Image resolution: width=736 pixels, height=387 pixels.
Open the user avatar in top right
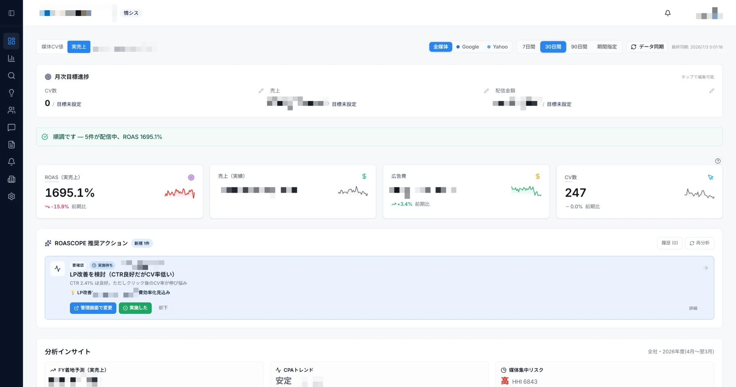coord(709,13)
